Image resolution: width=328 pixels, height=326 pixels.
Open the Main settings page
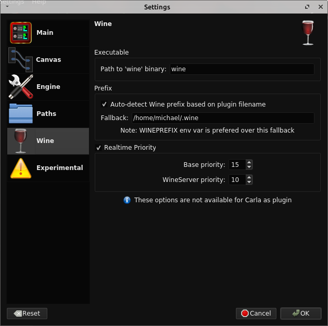[48, 33]
